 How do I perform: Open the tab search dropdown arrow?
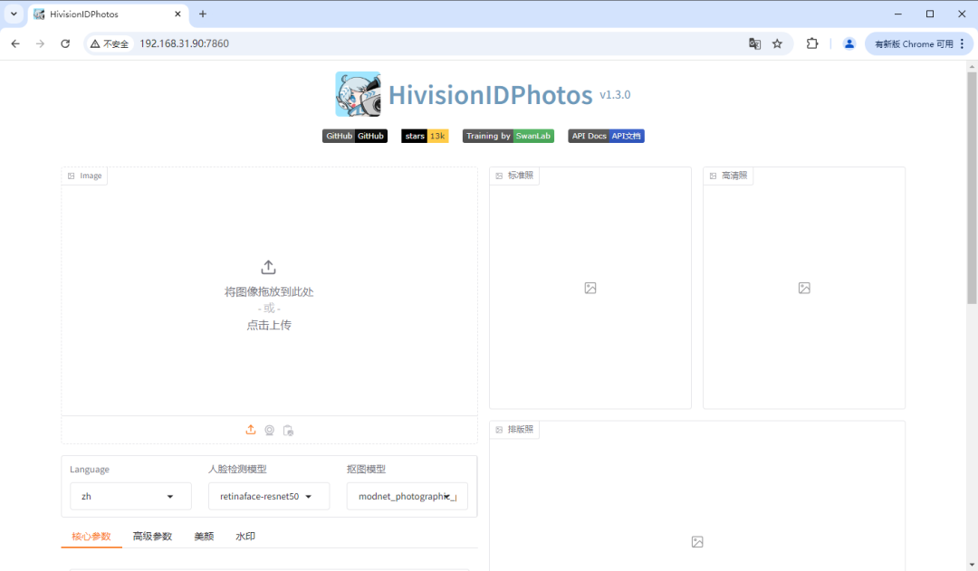tap(14, 14)
